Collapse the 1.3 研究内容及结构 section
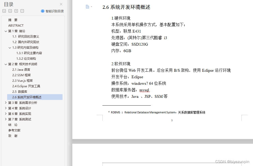This screenshot has width=253, height=166. coord(10,47)
